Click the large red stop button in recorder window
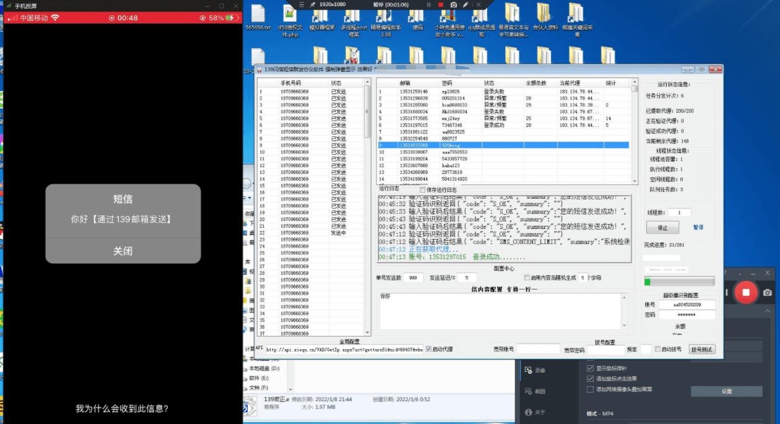 pyautogui.click(x=746, y=292)
